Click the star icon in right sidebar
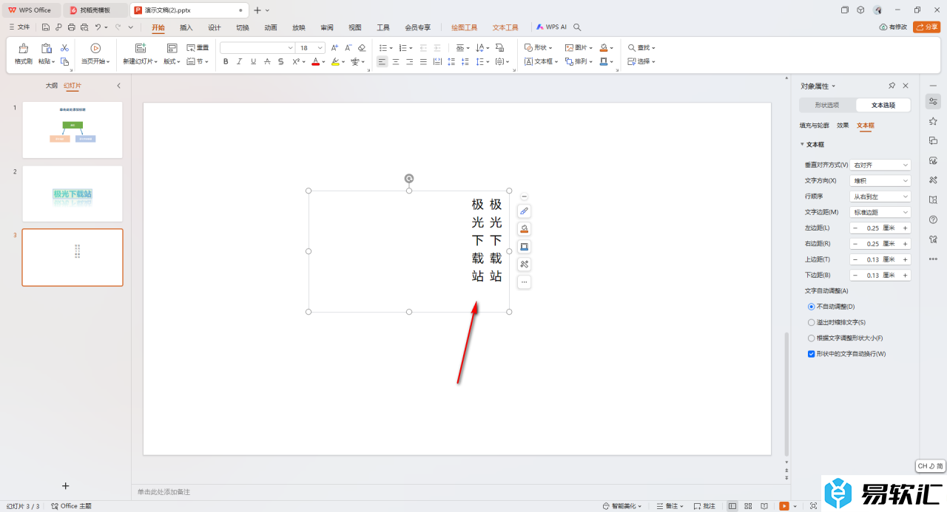The width and height of the screenshot is (947, 512). click(x=933, y=121)
